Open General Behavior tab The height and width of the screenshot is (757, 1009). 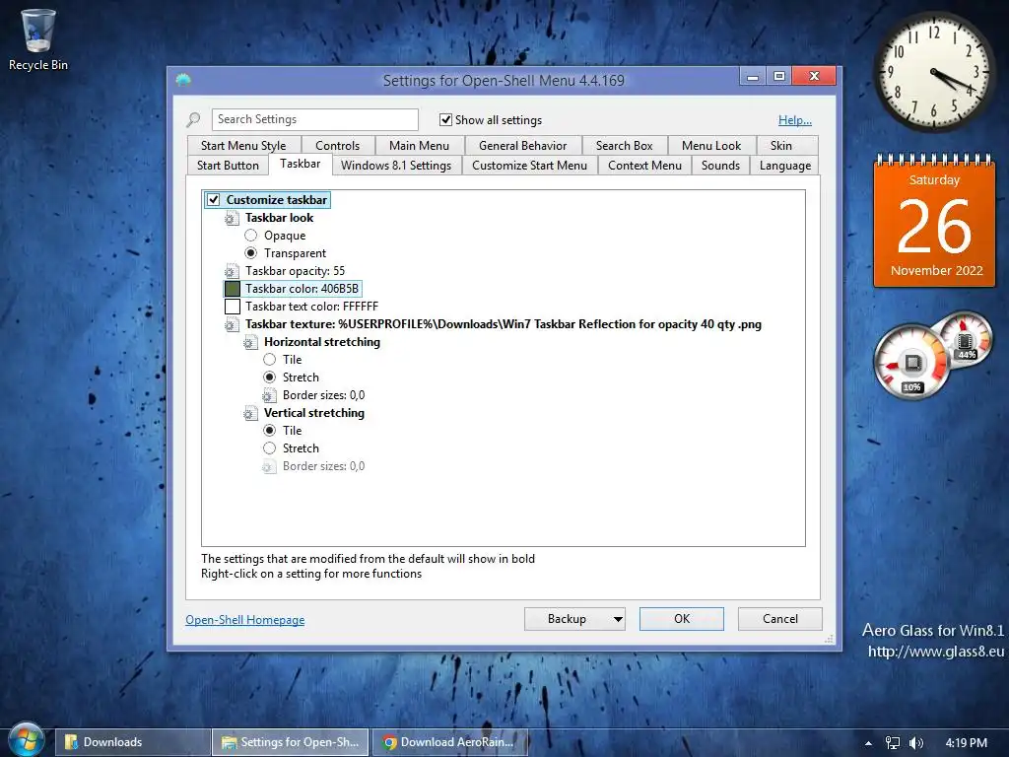[x=522, y=146]
